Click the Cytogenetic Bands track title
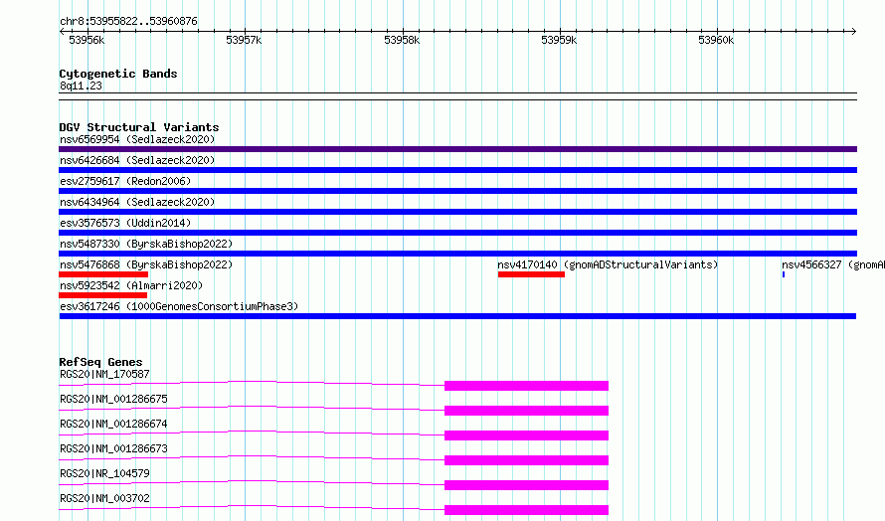Viewport: 885px width, 521px height. (x=118, y=74)
